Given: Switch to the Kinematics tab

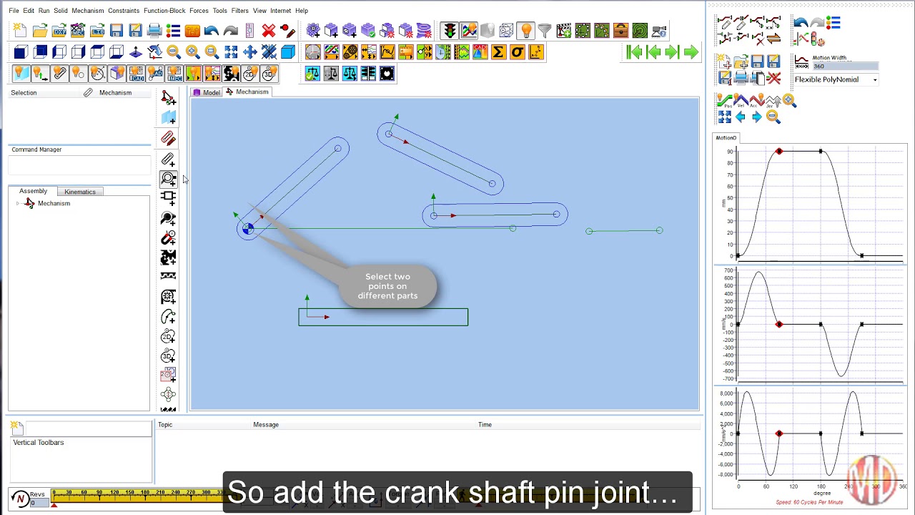Looking at the screenshot, I should tap(80, 192).
